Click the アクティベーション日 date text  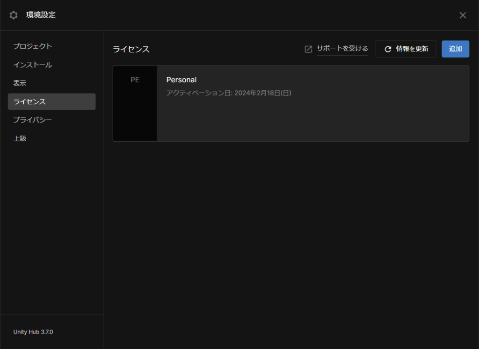coord(229,93)
